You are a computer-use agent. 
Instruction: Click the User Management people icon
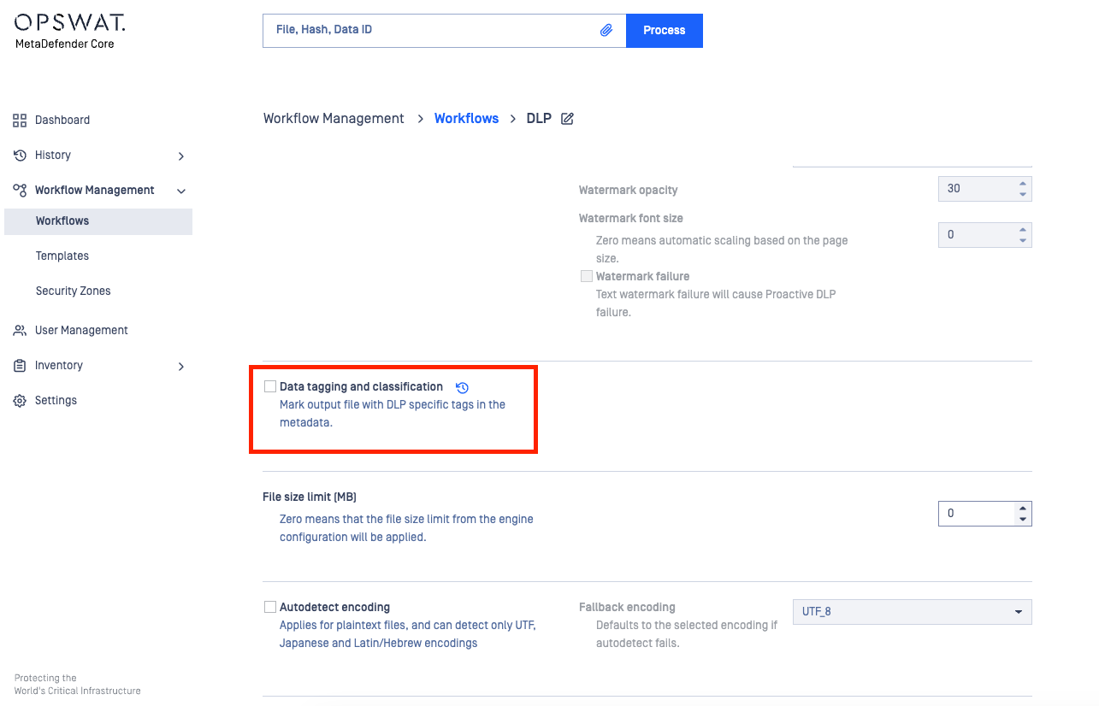coord(20,331)
